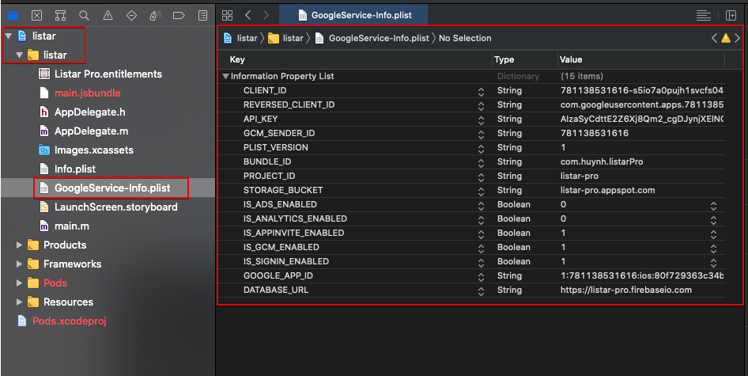The width and height of the screenshot is (748, 376).
Task: Open the editor options lines icon
Action: pos(704,15)
